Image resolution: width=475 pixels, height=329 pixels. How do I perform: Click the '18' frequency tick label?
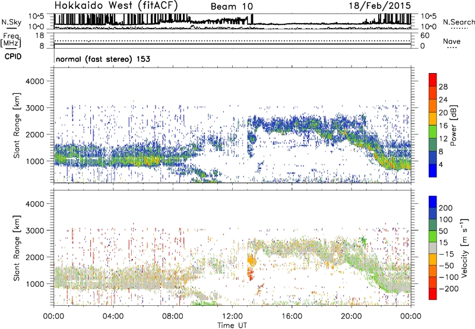[40, 36]
